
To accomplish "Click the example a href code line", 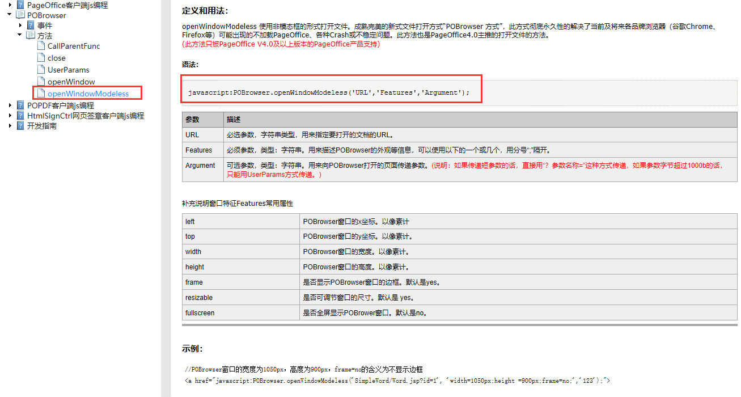I will (397, 381).
